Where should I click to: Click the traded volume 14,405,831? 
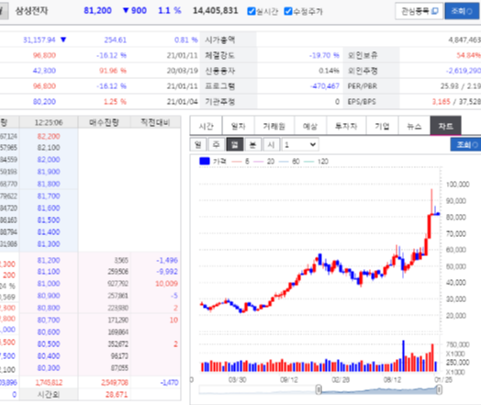[x=216, y=11]
